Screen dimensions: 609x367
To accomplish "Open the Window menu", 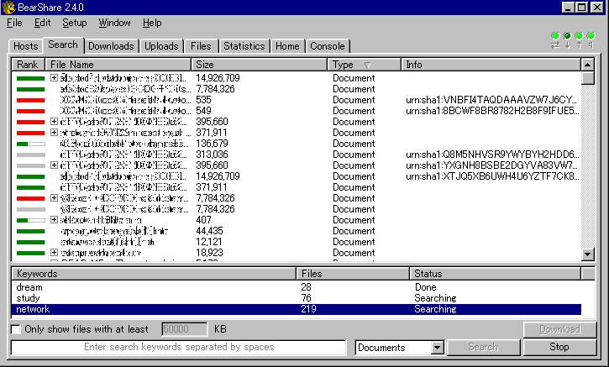I will click(x=114, y=23).
